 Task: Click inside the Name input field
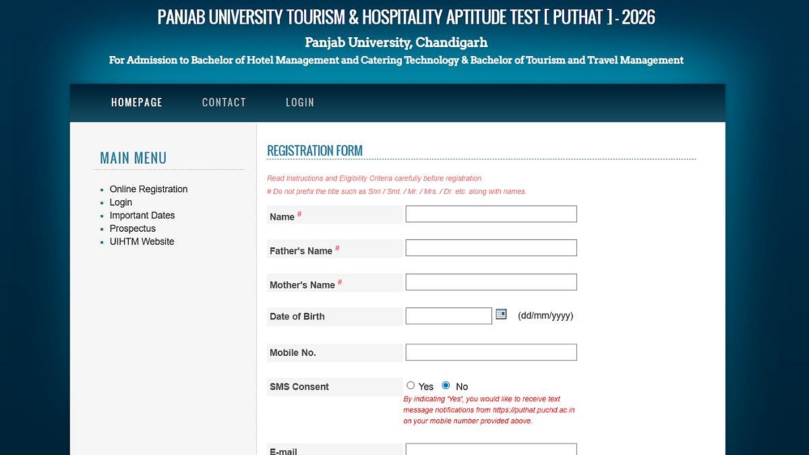pos(491,213)
